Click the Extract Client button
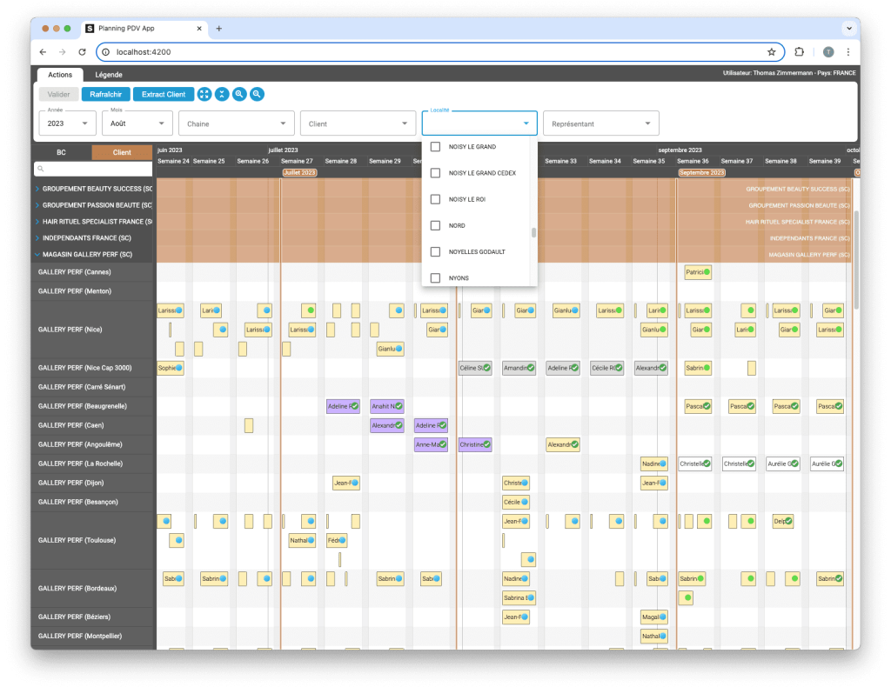Viewport: 891px width, 687px height. click(164, 94)
